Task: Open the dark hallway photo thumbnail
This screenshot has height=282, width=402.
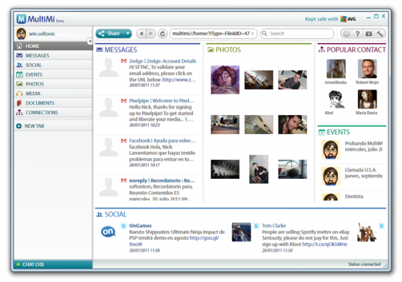Action: [x=225, y=169]
